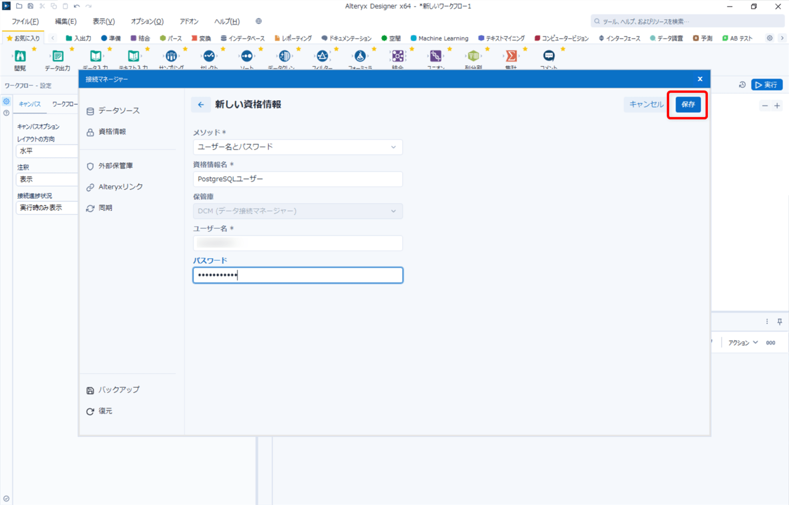This screenshot has width=789, height=505.
Task: Select the 閲覧 (Browse) tool icon
Action: pos(20,56)
